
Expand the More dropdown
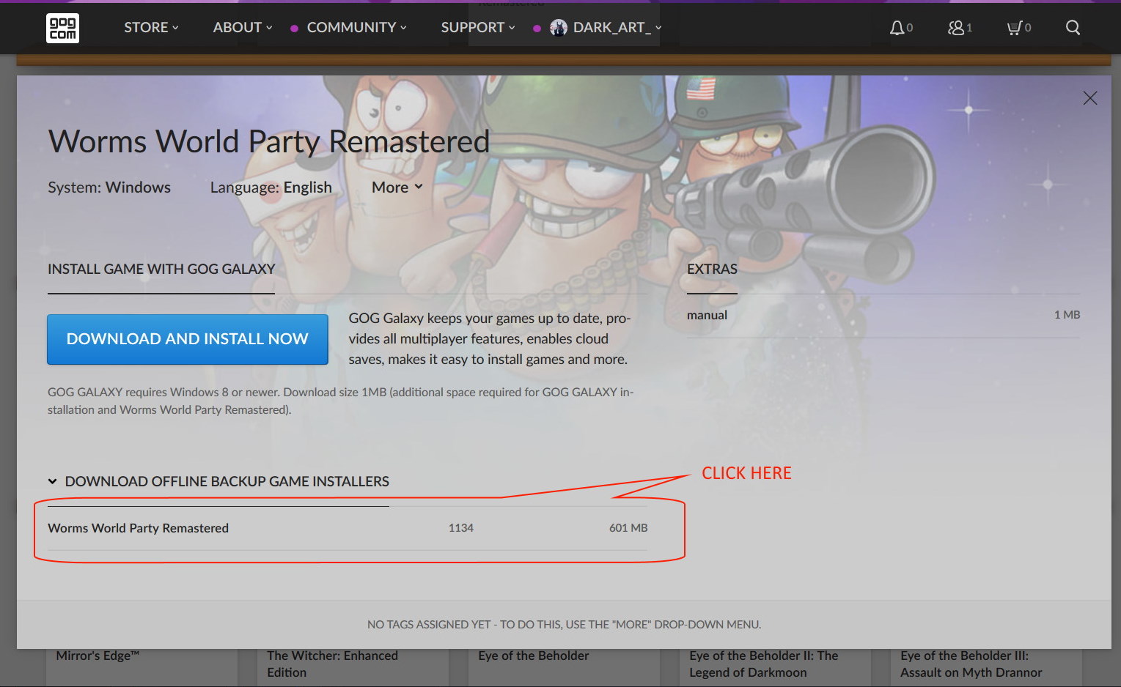click(x=397, y=187)
